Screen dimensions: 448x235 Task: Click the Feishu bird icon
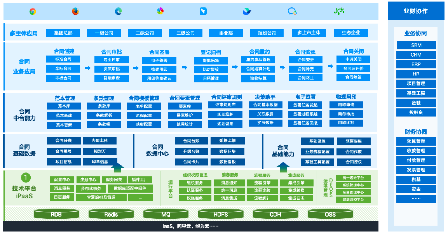(247, 12)
